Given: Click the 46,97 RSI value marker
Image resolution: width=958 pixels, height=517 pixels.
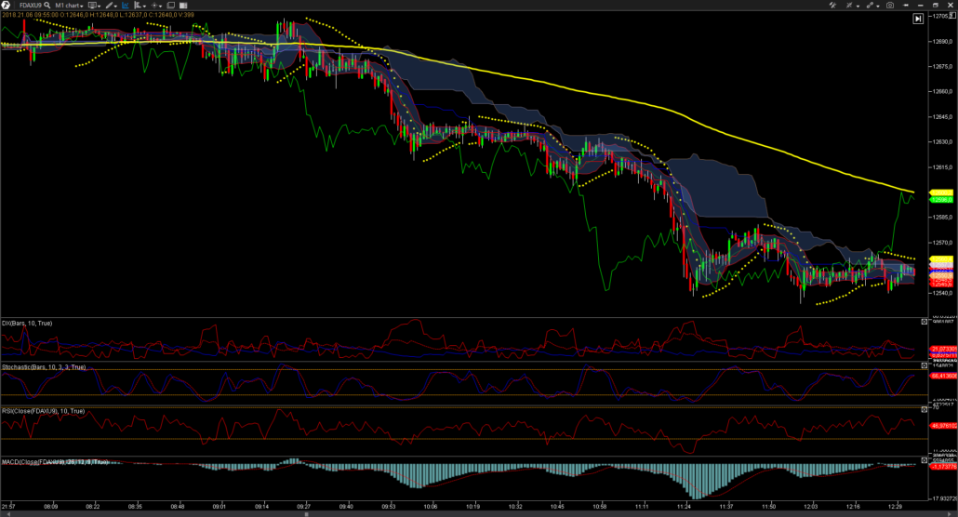Looking at the screenshot, I should pos(943,425).
